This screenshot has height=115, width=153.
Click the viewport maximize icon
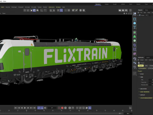(131, 13)
